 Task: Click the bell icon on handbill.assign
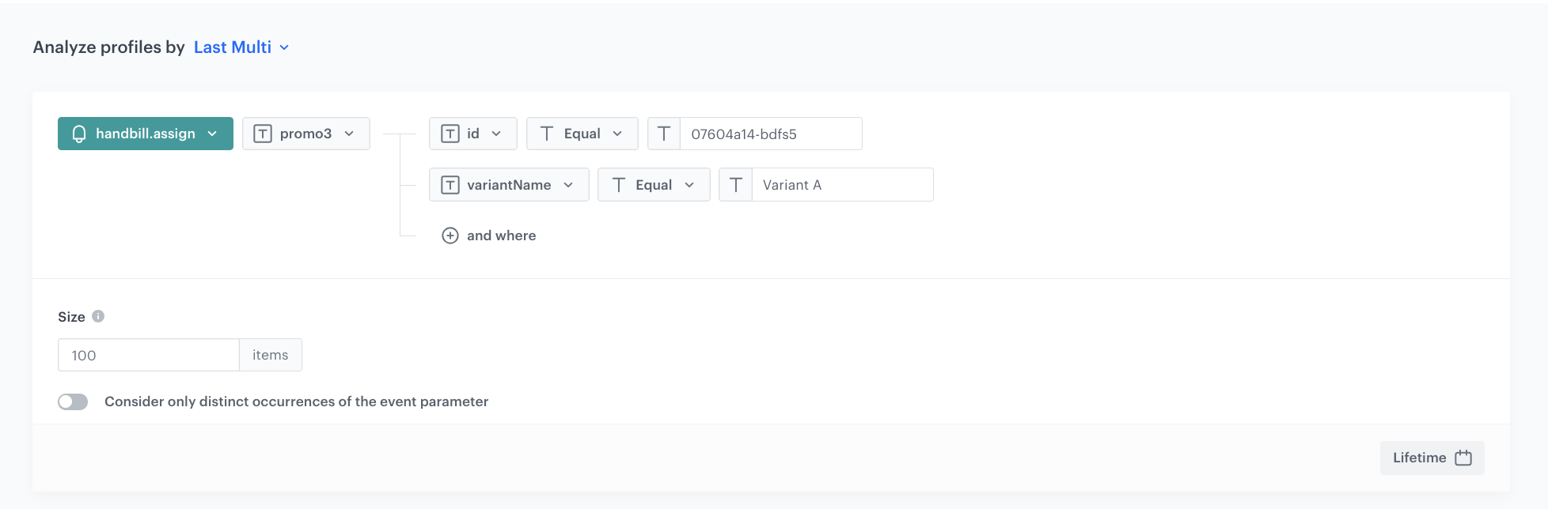click(79, 134)
